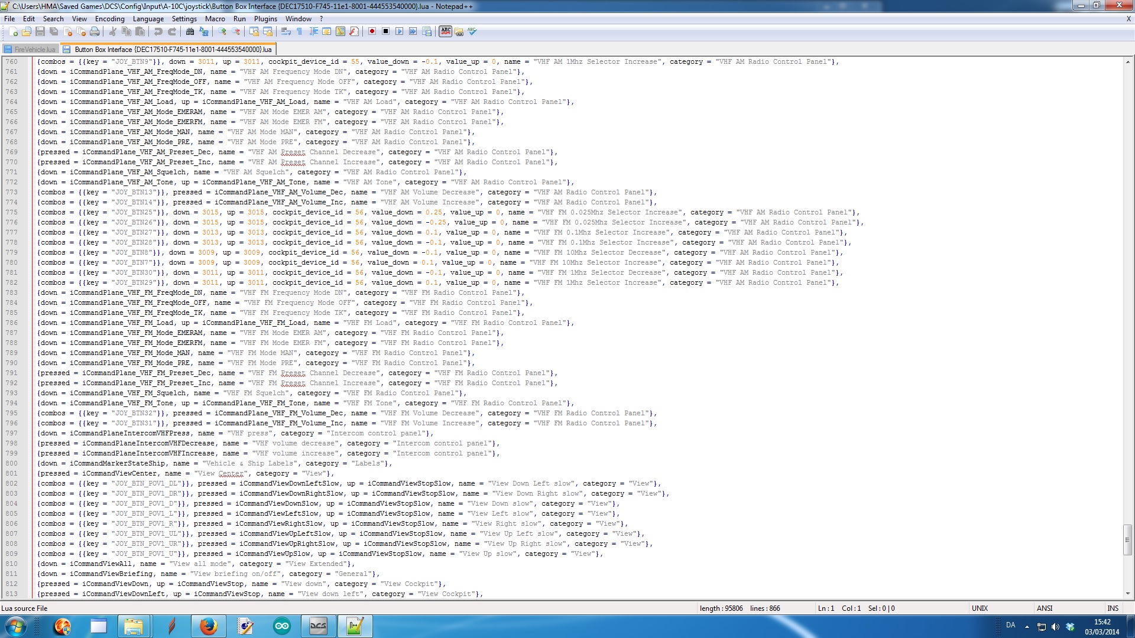The image size is (1135, 638).
Task: Open Windows Explorer folder taskbar icon
Action: (134, 626)
